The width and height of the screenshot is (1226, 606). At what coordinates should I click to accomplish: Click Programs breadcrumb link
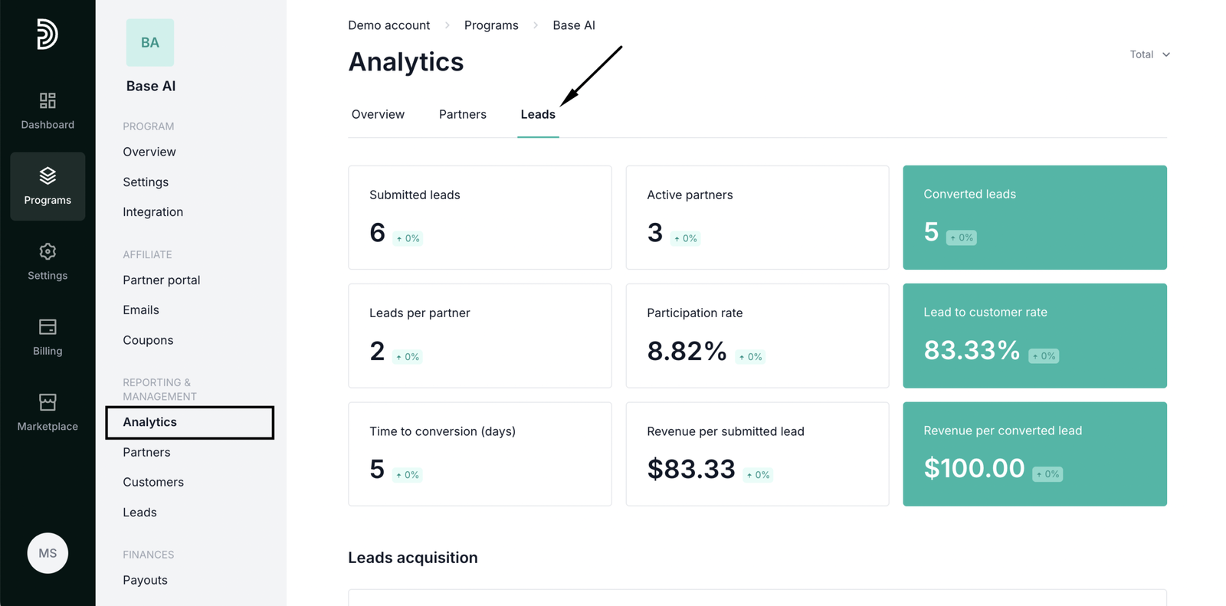click(x=491, y=25)
